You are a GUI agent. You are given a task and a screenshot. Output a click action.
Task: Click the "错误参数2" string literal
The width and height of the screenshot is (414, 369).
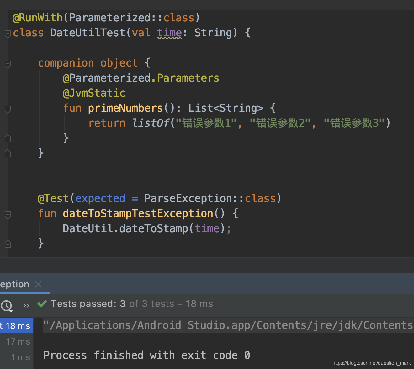(280, 123)
